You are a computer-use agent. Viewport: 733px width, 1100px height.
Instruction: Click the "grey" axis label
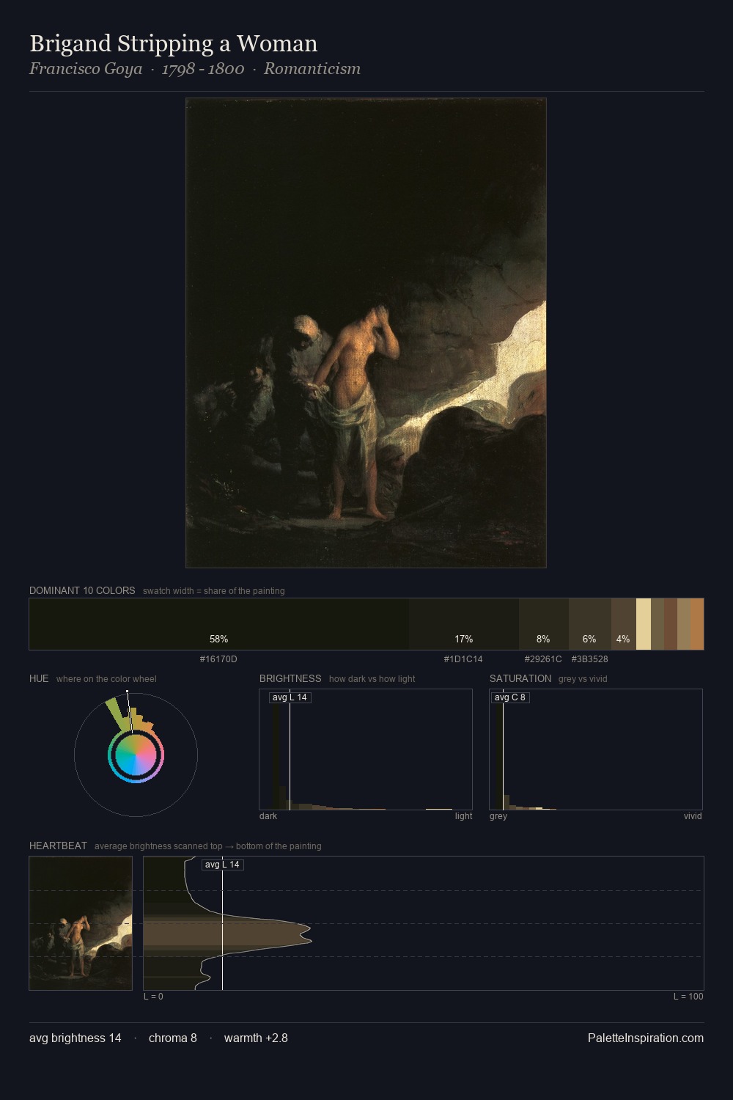click(x=498, y=816)
